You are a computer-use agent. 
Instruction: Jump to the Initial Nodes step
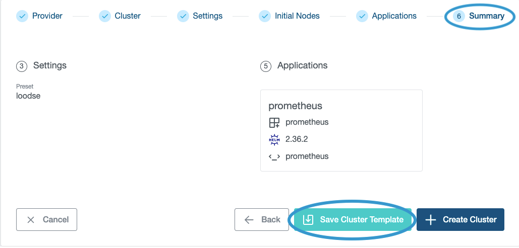[297, 16]
